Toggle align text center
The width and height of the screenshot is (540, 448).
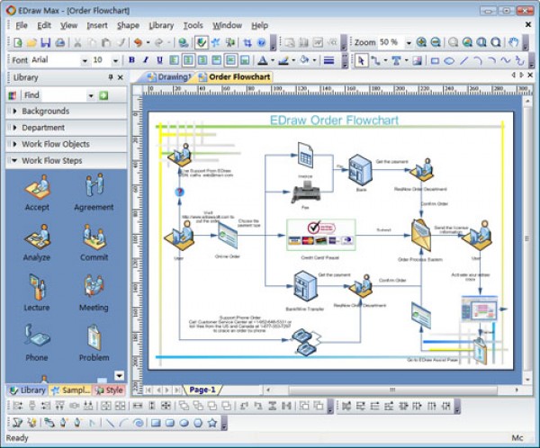tap(188, 60)
